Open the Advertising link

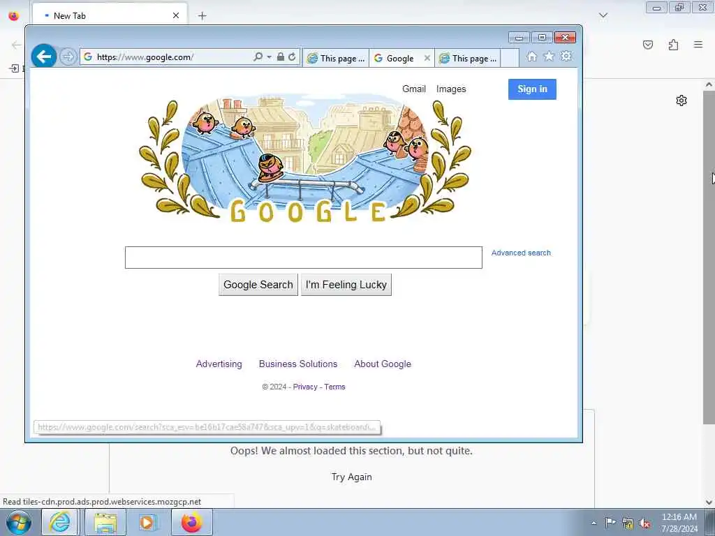coord(219,364)
